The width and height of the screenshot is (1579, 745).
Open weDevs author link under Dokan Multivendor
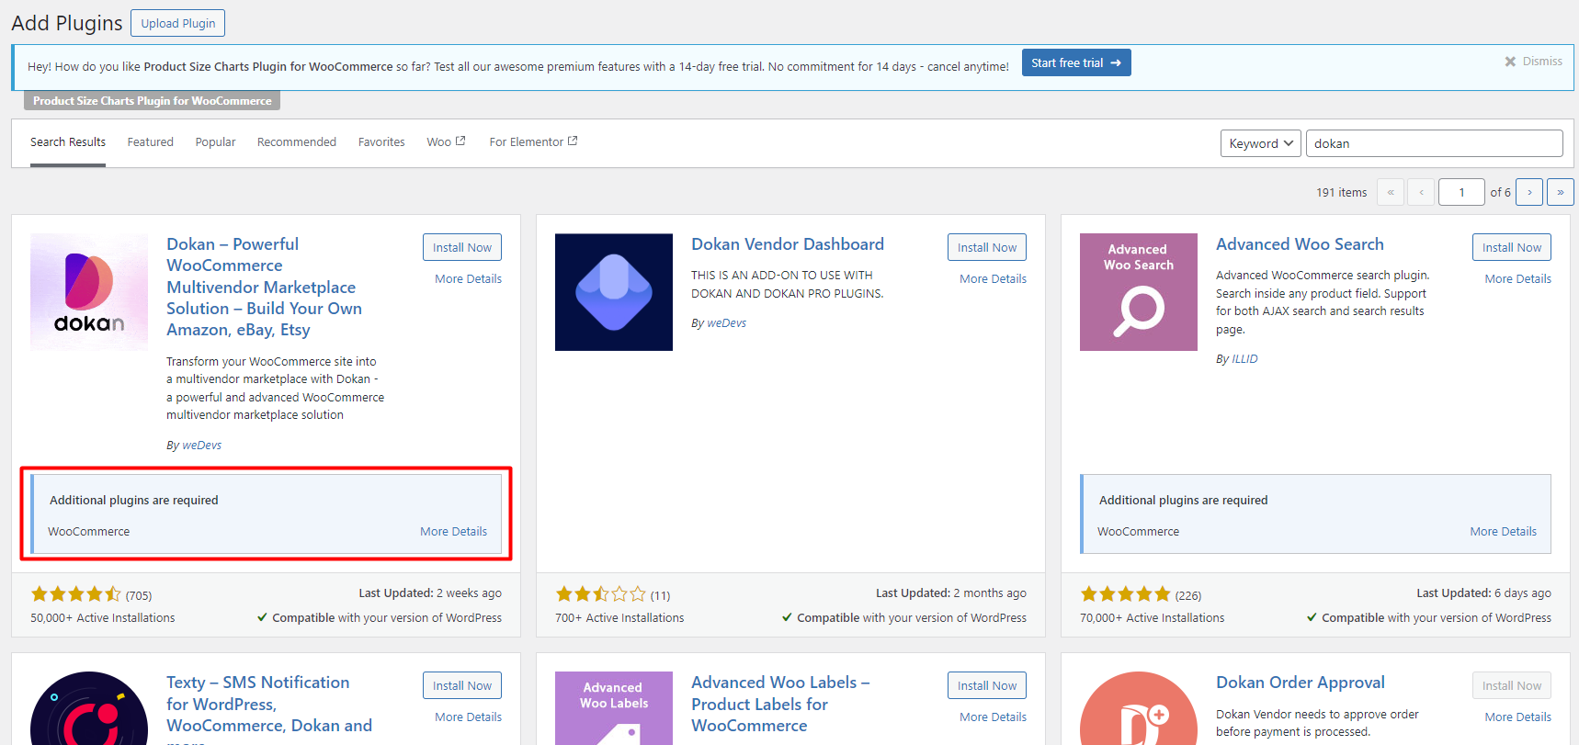pos(202,446)
